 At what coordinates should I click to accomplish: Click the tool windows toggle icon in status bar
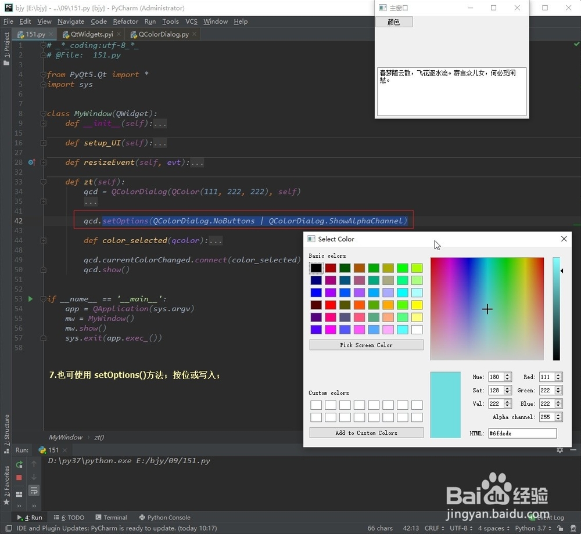coord(9,528)
